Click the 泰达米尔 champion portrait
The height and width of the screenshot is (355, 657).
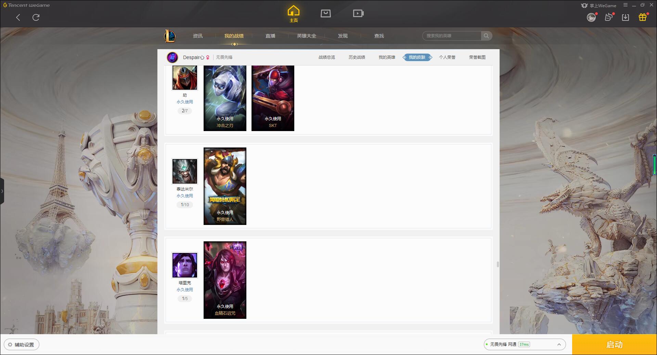pyautogui.click(x=185, y=171)
